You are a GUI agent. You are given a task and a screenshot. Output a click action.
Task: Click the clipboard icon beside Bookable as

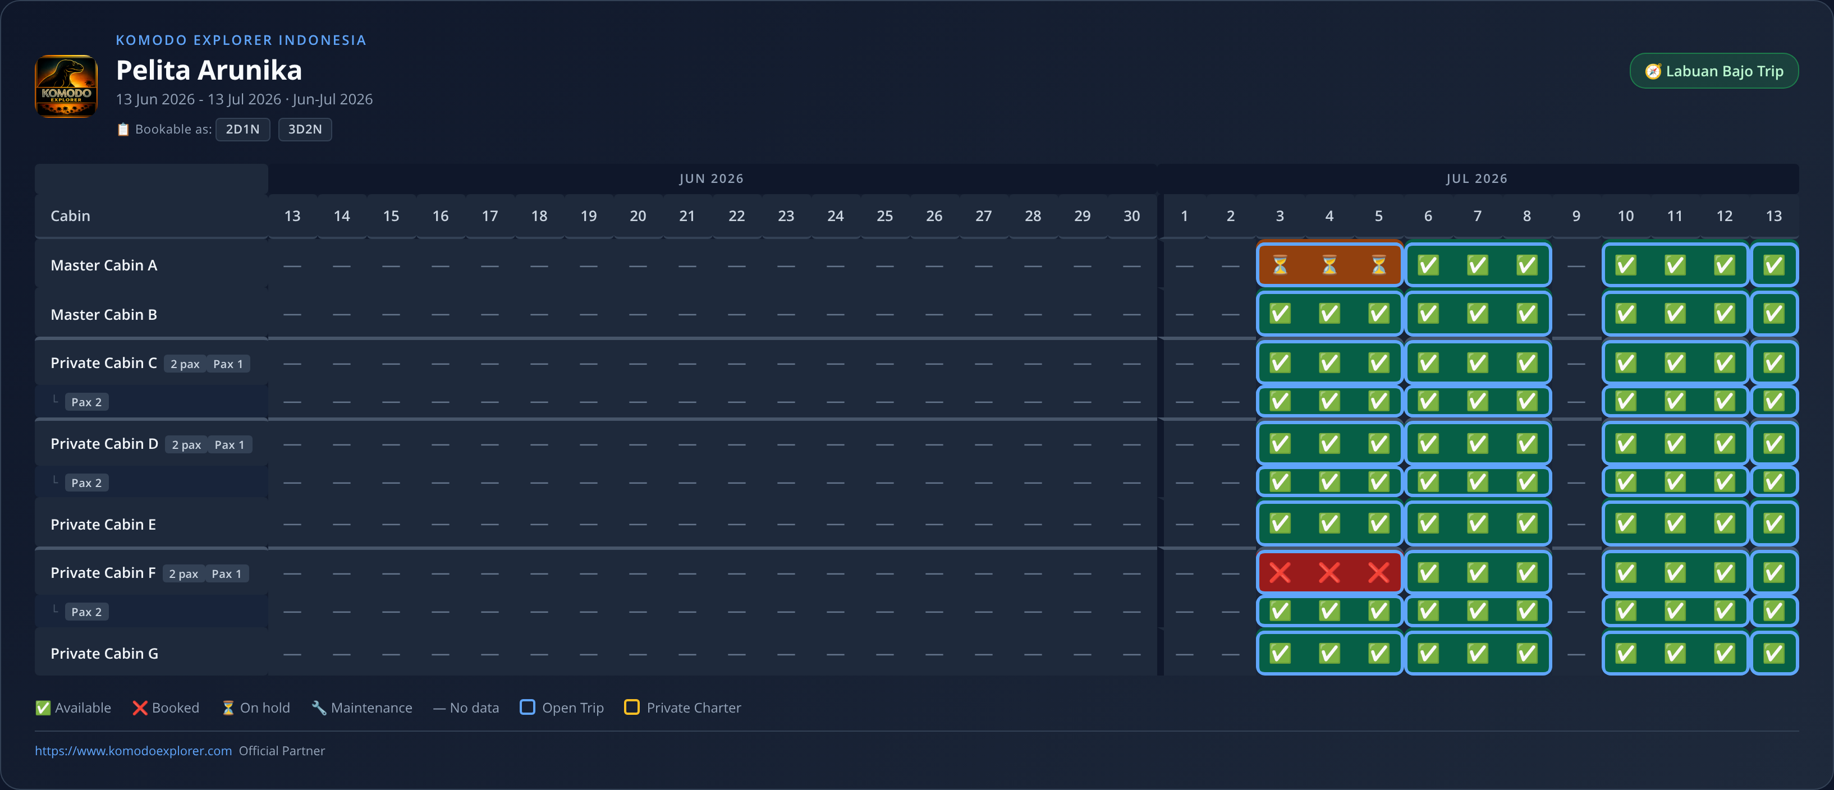pos(123,130)
